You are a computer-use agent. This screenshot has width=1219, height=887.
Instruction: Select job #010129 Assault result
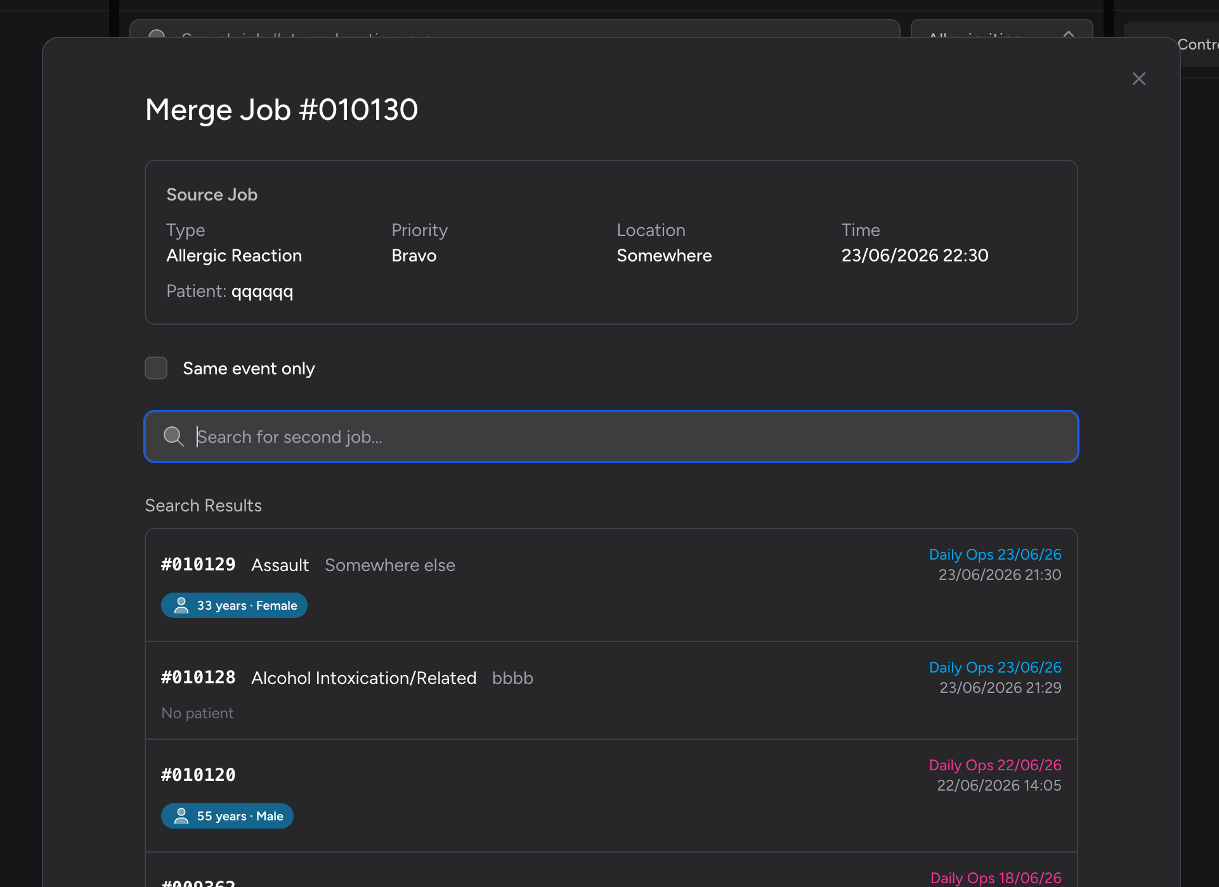(x=611, y=585)
